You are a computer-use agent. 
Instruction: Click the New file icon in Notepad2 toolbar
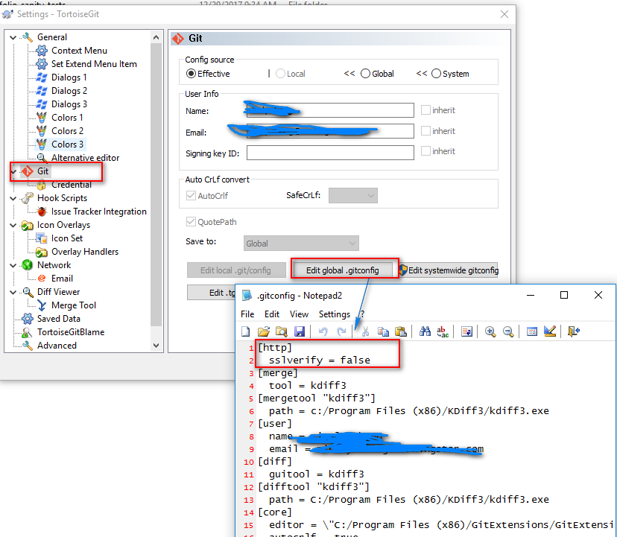246,331
